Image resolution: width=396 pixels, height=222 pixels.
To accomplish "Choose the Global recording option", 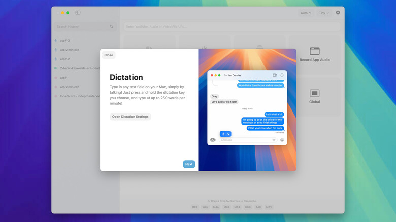I will pyautogui.click(x=315, y=97).
